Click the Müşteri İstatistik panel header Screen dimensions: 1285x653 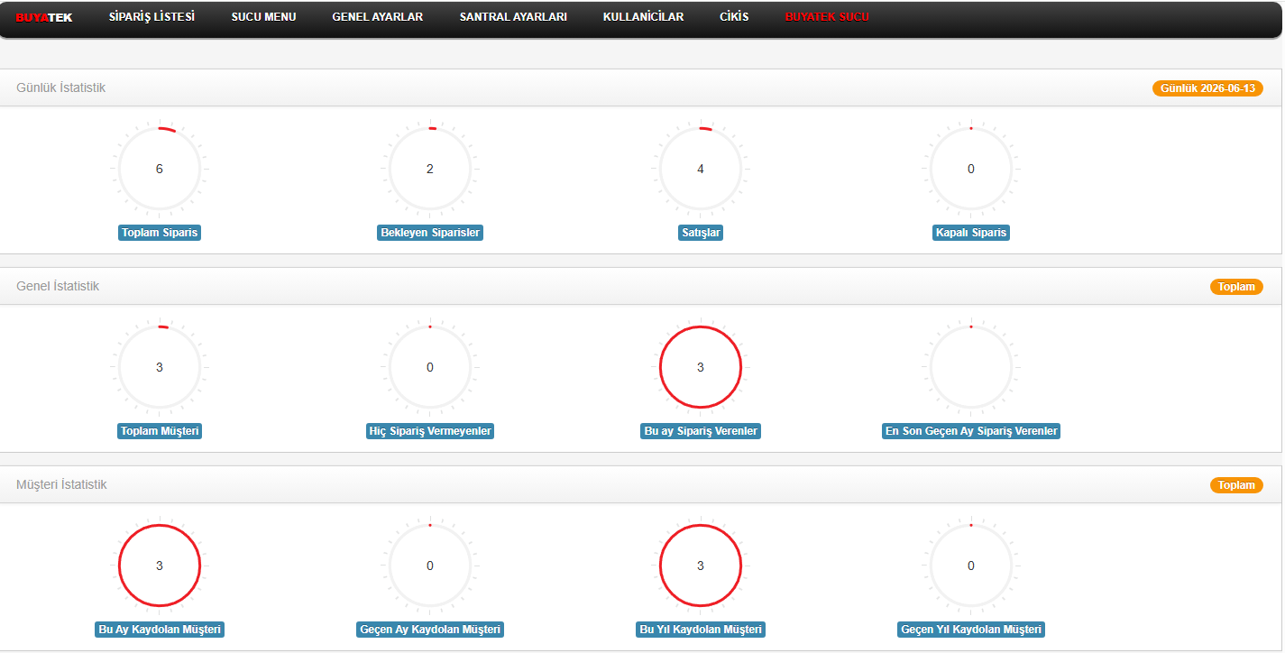[640, 484]
